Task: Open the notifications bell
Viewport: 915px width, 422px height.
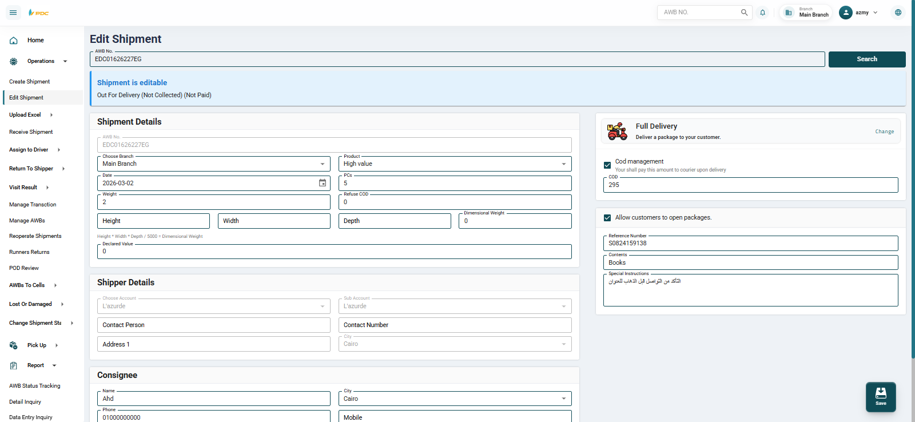Action: [762, 13]
